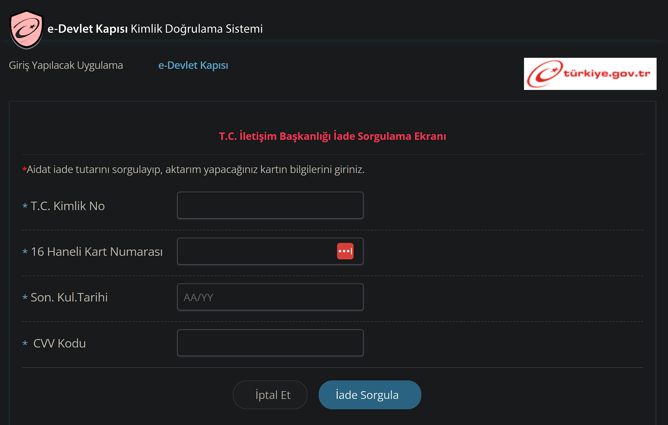Click the 'Aidat iade tutarını sorgulayıp' instruction text

point(193,170)
